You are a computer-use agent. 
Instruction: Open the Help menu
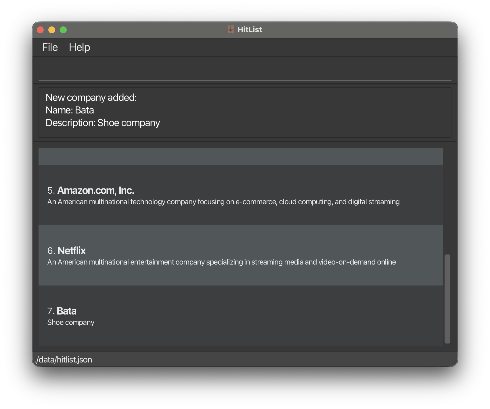tap(79, 47)
